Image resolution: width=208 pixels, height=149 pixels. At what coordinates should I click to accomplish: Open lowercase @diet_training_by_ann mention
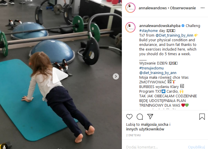pos(158,73)
